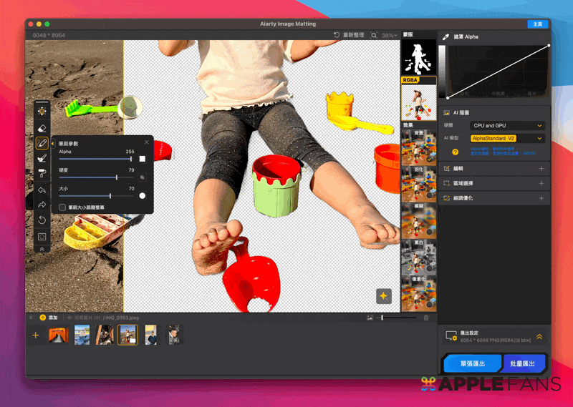The image size is (573, 407).
Task: Toggle the 羽化 effect circle
Action: point(430,195)
